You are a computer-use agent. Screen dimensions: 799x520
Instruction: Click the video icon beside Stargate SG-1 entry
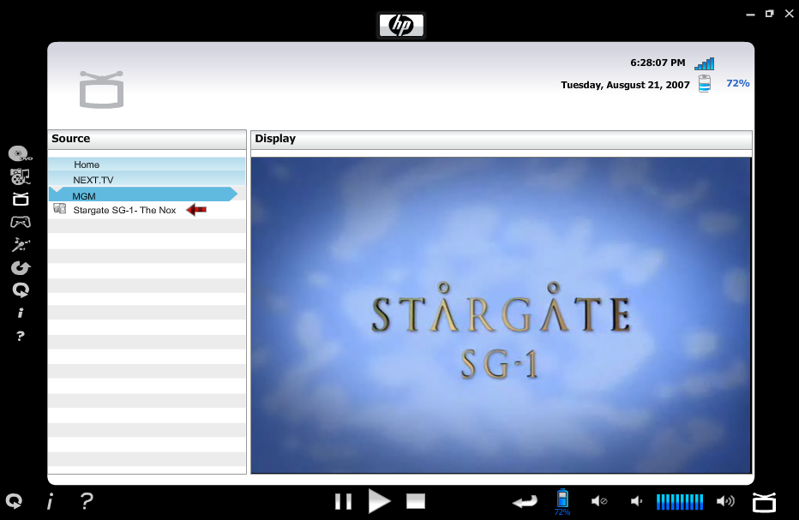click(x=60, y=209)
